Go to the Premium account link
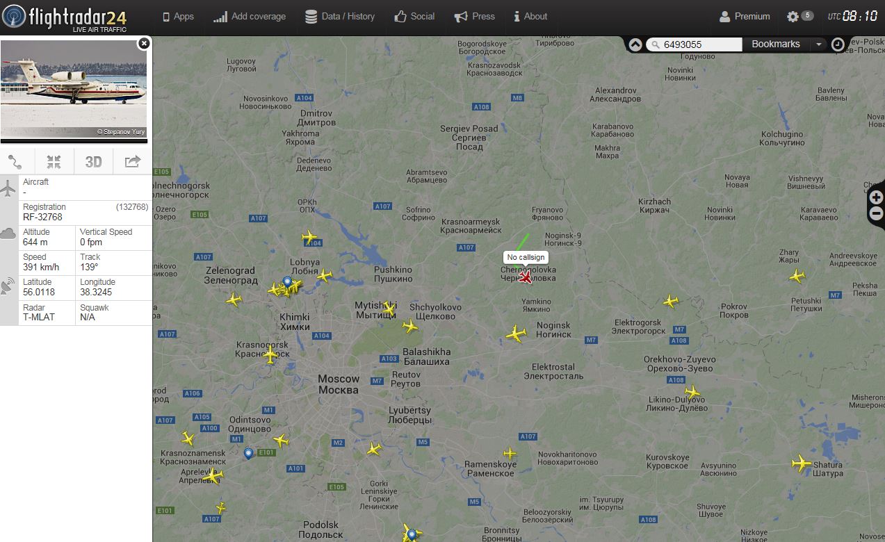885x542 pixels. pyautogui.click(x=745, y=16)
